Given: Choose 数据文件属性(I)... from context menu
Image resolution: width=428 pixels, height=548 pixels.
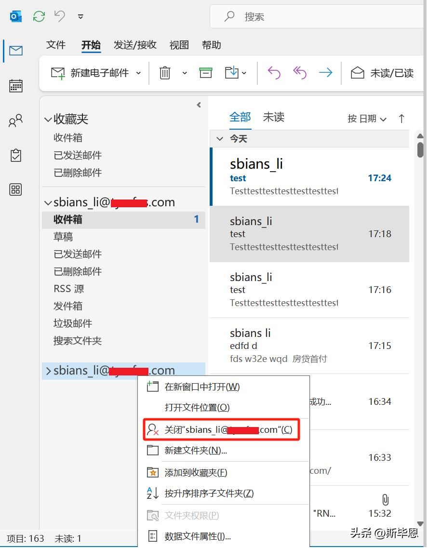Looking at the screenshot, I should (224, 536).
